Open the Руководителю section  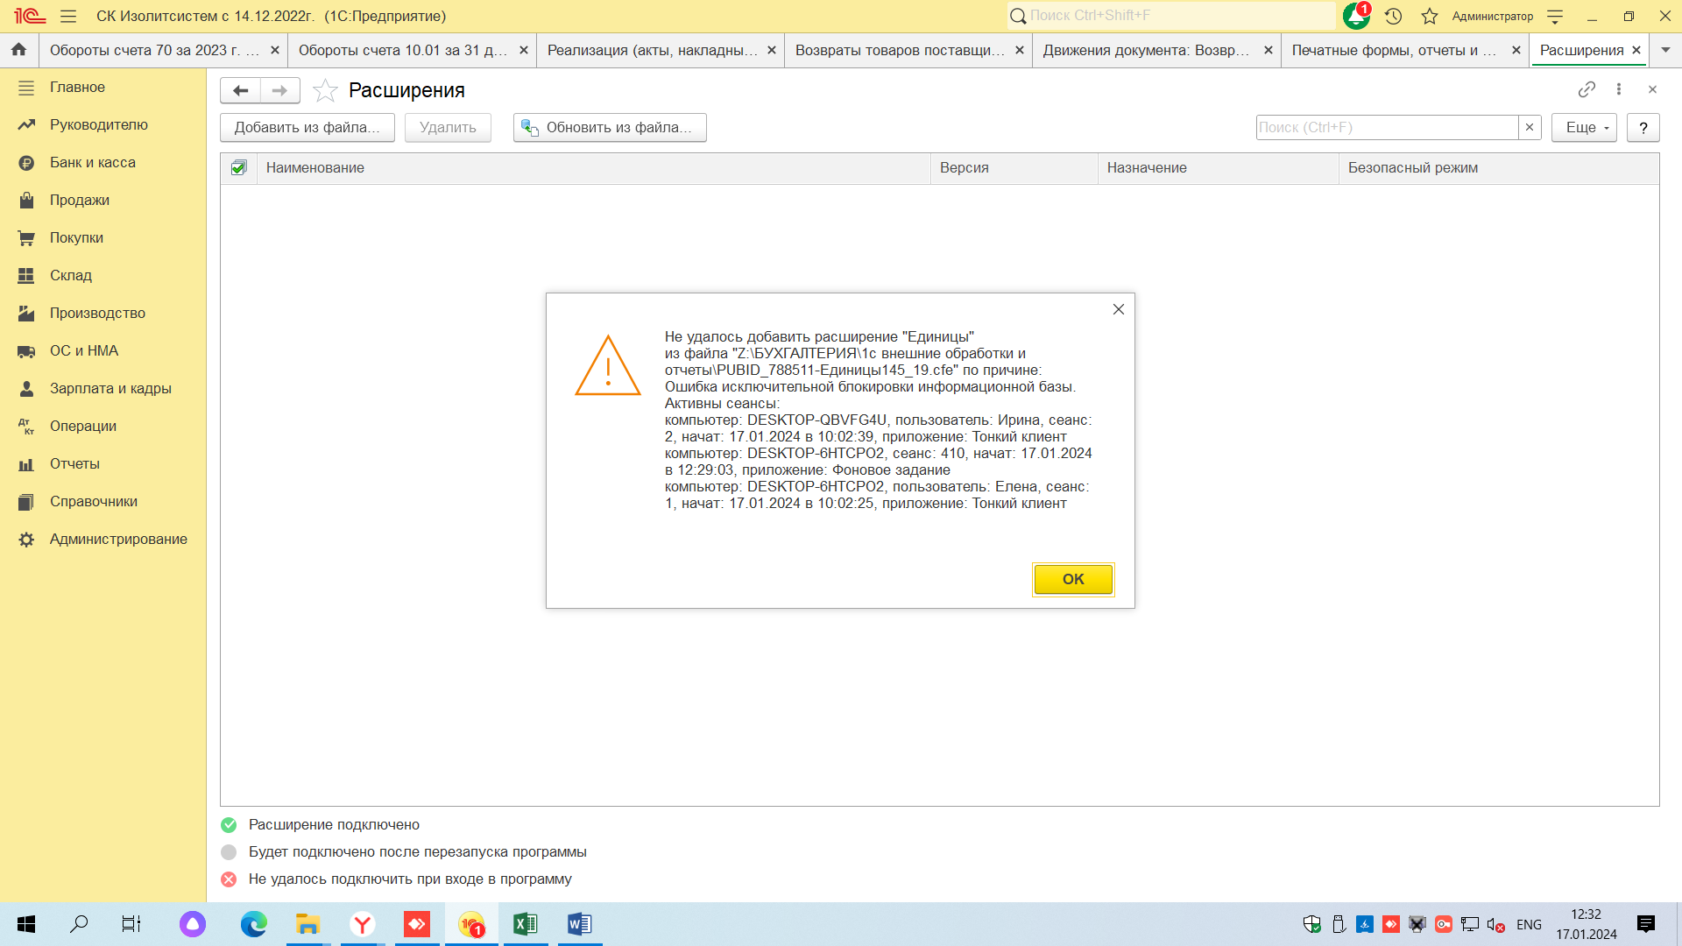(x=103, y=125)
